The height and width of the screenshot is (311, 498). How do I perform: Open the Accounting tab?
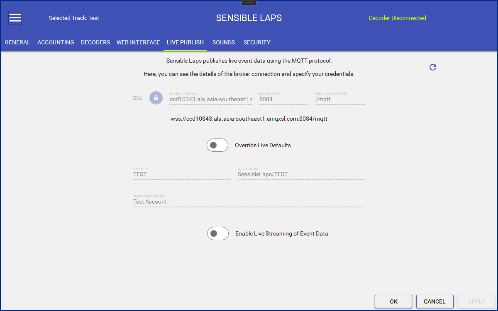pyautogui.click(x=56, y=42)
